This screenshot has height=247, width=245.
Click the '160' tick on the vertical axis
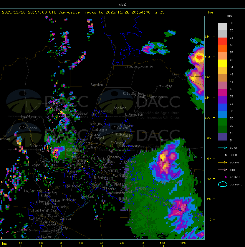pyautogui.click(x=207, y=57)
